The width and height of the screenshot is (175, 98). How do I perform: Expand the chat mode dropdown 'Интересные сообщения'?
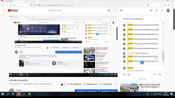click(x=134, y=19)
